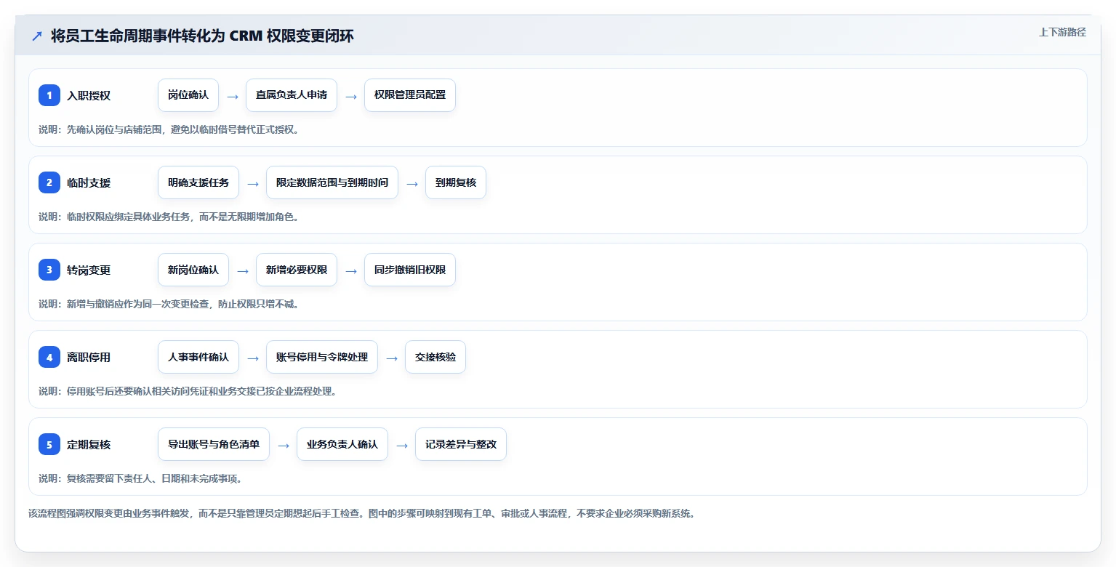This screenshot has height=567, width=1116.
Task: Click the arrow before 权限管理员配置
Action: pos(351,96)
